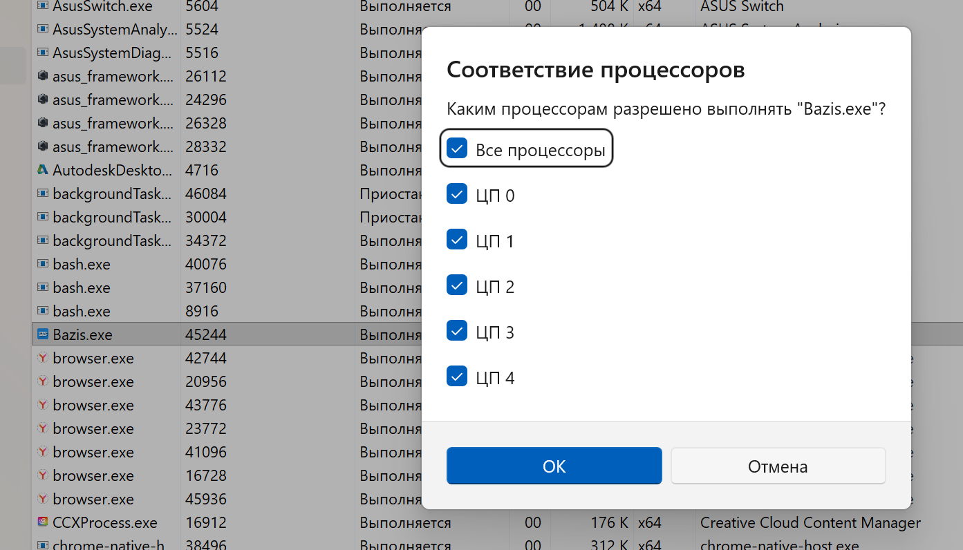Click Yandex icon of browser.exe PID 23772

pos(42,428)
